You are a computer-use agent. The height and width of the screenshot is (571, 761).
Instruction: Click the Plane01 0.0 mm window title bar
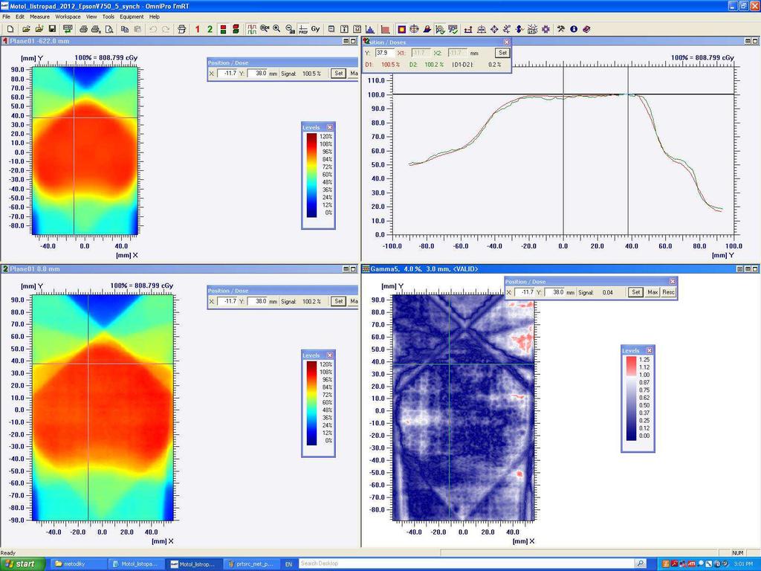(x=180, y=269)
